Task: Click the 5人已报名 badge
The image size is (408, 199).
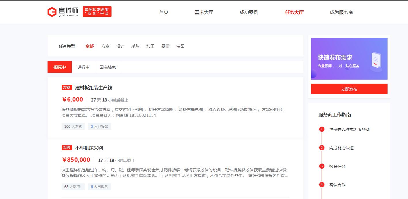Action: click(x=100, y=187)
